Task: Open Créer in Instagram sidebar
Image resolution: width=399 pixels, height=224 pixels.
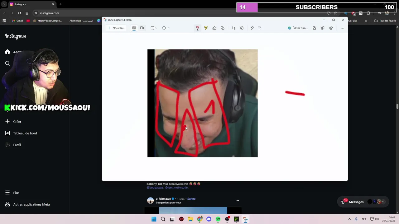Action: (13, 122)
